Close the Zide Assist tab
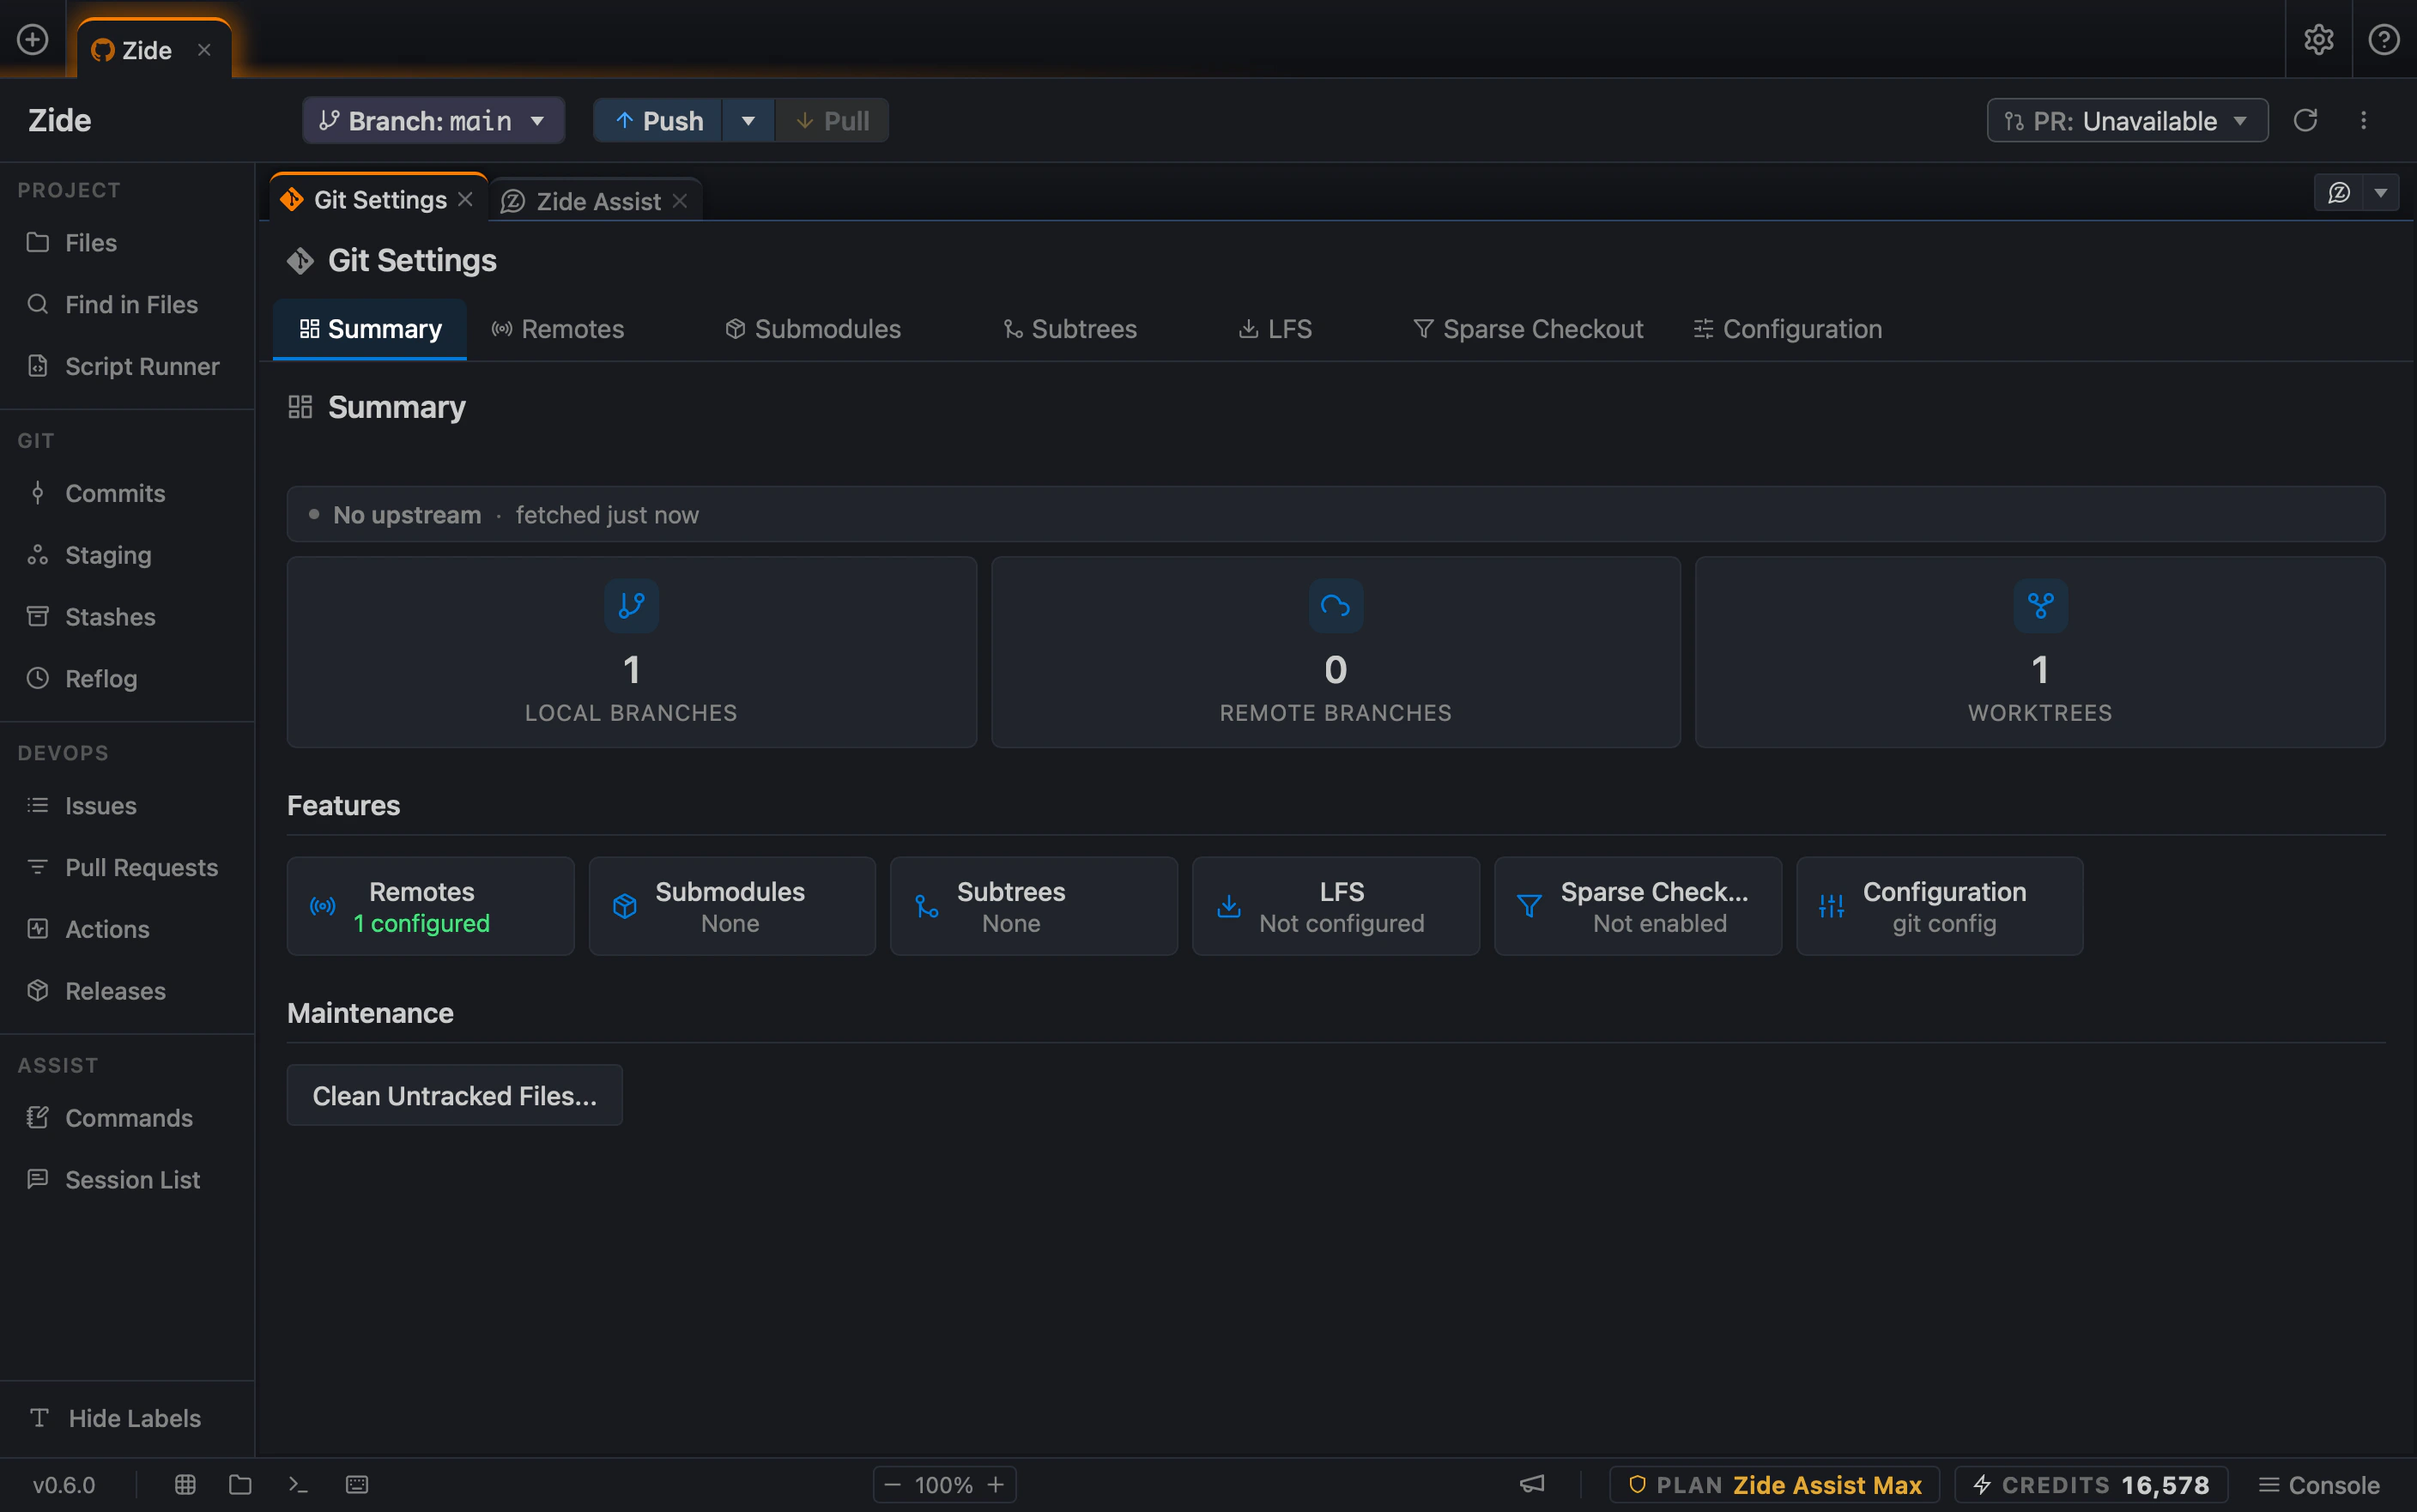Viewport: 2417px width, 1512px height. (680, 201)
